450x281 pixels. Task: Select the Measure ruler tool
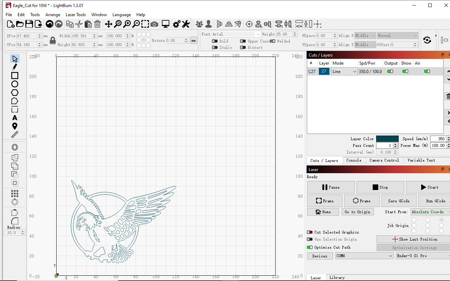click(x=15, y=135)
